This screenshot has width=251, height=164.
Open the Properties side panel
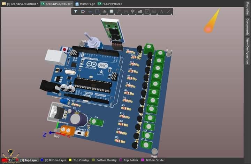(x=248, y=9)
